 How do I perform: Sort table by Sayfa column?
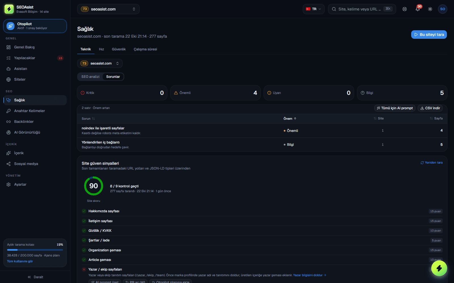[x=436, y=118]
